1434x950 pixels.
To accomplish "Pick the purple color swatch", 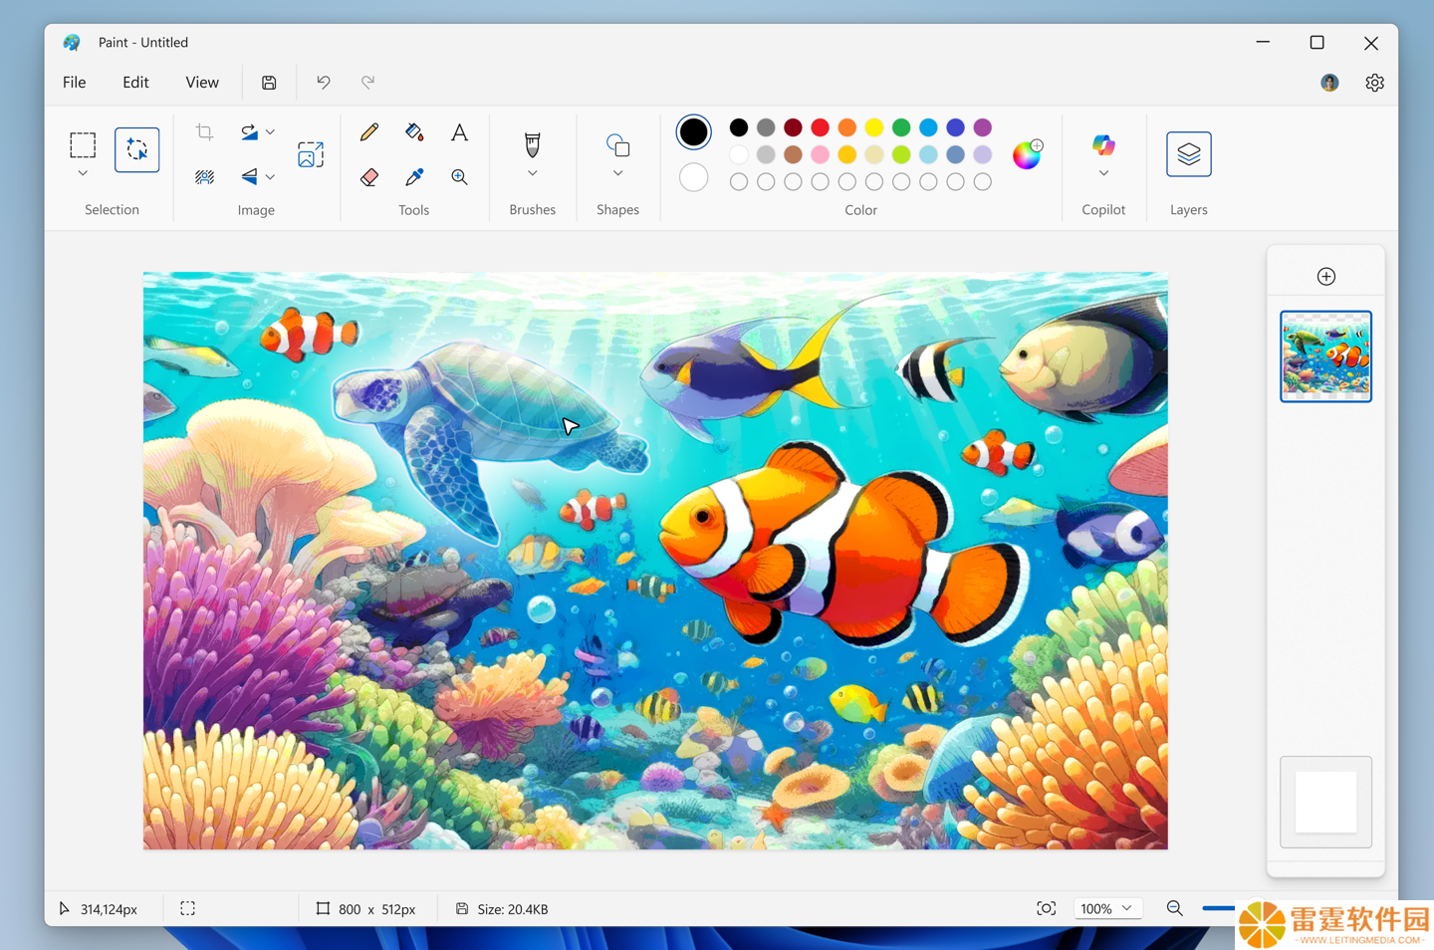I will [983, 127].
